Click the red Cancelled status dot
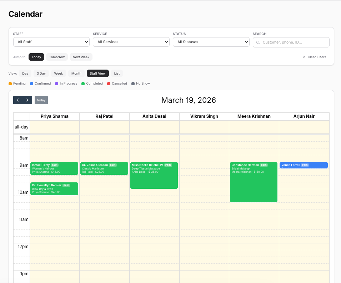Viewport: 341px width, 283px height. (108, 84)
